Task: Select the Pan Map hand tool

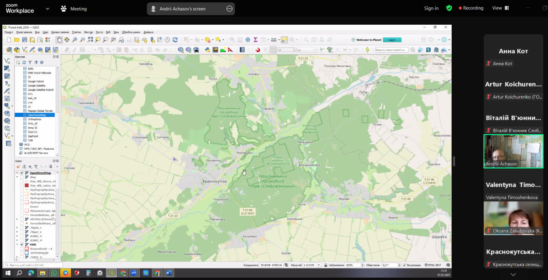Action: click(x=59, y=40)
